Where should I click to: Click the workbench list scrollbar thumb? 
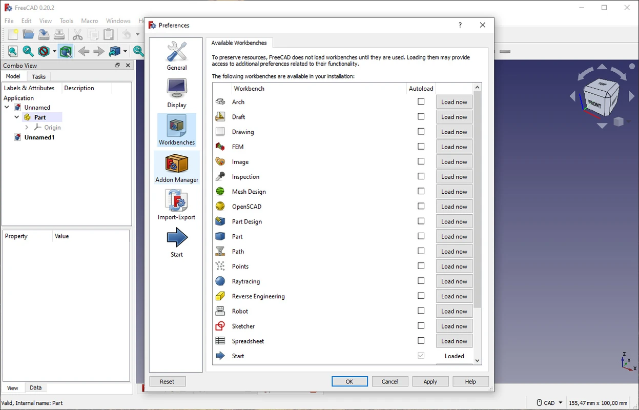click(478, 200)
